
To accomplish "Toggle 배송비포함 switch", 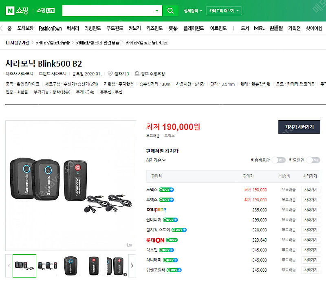I will pyautogui.click(x=279, y=160).
